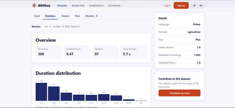Screen dimensions: 235x108
Task: Open the Contribute nav item
Action: click(114, 6)
